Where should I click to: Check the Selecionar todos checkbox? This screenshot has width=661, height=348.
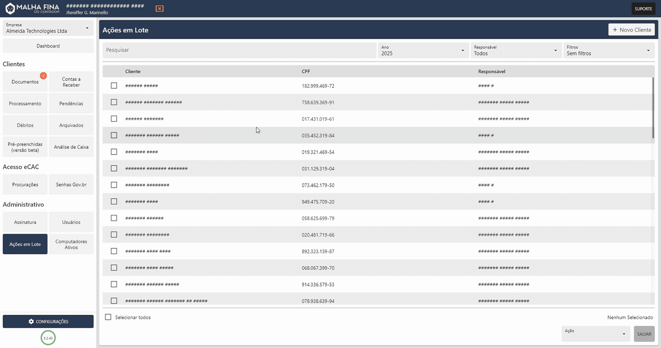(x=108, y=317)
